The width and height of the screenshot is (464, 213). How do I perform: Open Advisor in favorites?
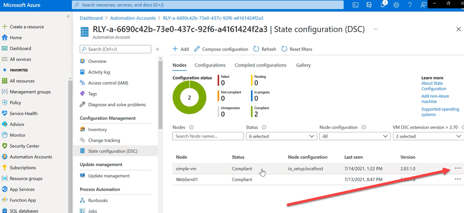(17, 124)
